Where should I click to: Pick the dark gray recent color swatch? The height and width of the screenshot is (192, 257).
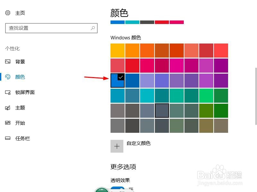(x=147, y=22)
